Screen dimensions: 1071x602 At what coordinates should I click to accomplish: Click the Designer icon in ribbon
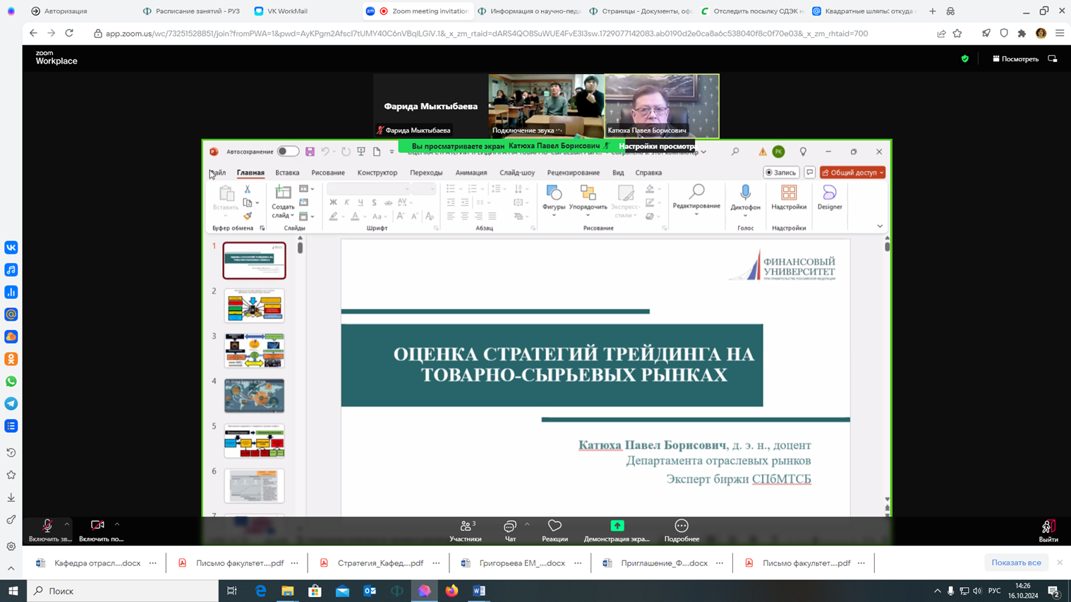click(x=830, y=197)
